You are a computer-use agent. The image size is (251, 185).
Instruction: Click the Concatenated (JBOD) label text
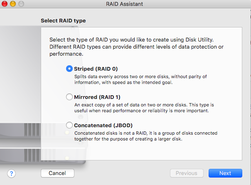pyautogui.click(x=103, y=125)
